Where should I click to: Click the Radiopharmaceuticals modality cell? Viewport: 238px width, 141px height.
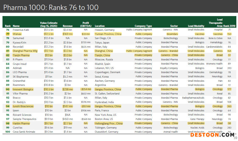point(193,98)
